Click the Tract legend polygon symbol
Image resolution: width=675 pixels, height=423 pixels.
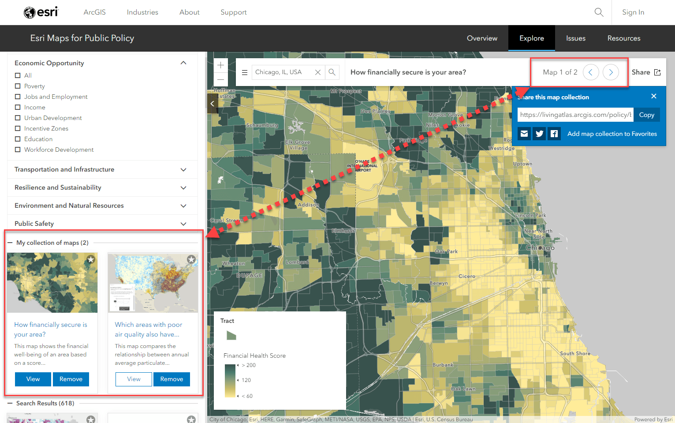pyautogui.click(x=231, y=335)
